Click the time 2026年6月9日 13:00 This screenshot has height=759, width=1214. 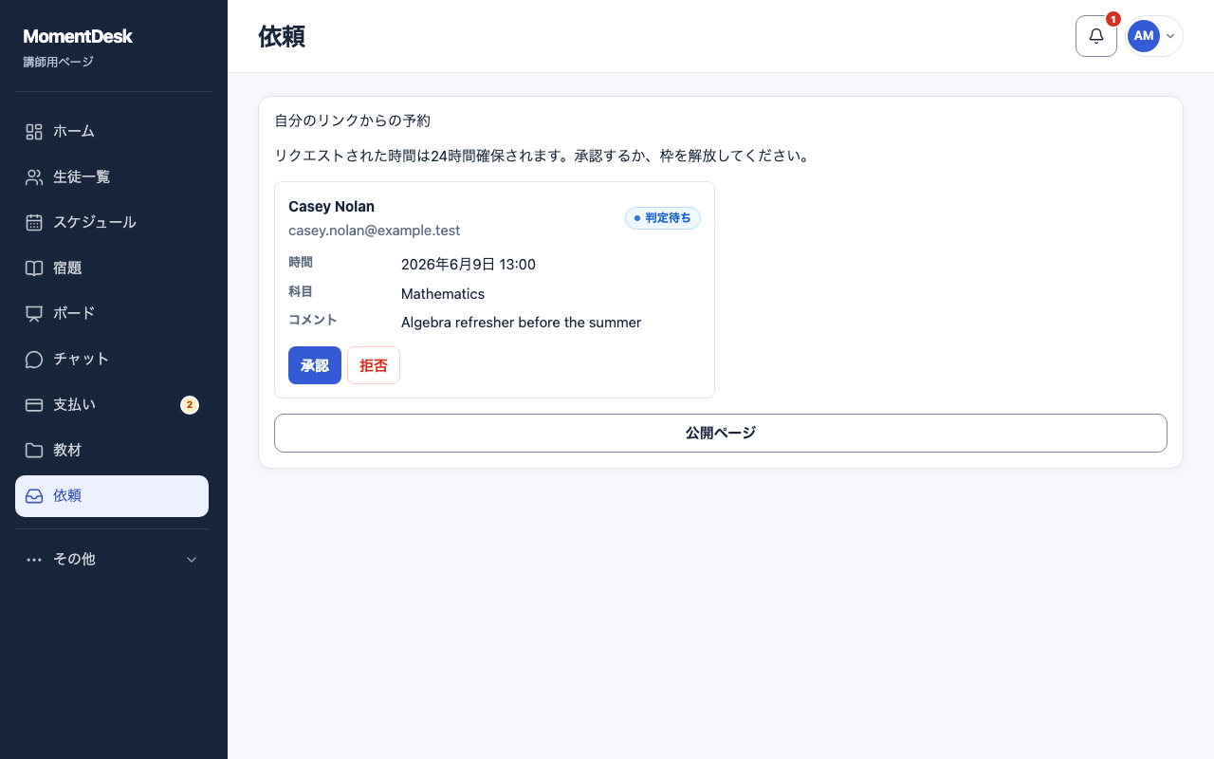coord(469,265)
